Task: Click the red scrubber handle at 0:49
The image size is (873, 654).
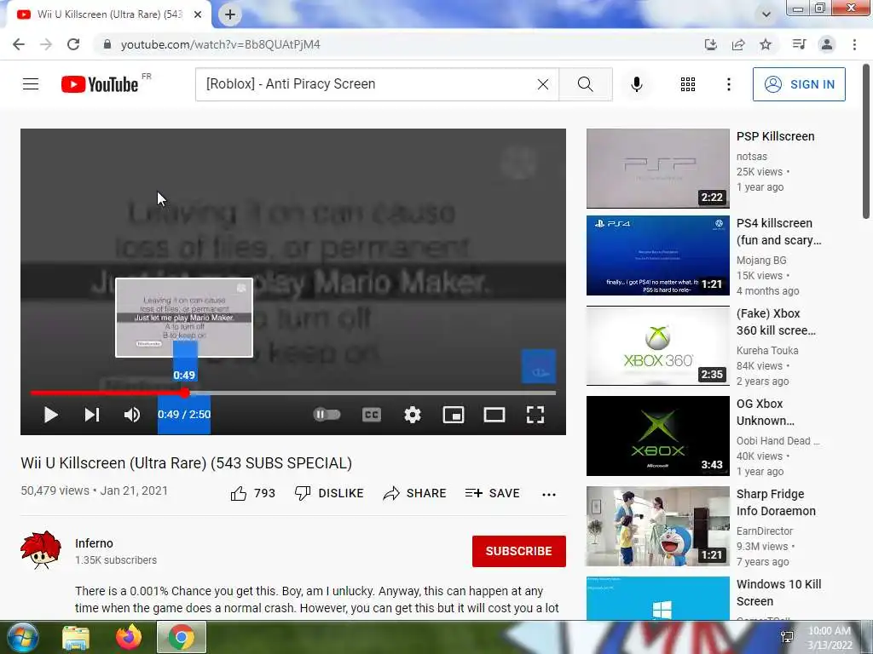Action: click(185, 393)
